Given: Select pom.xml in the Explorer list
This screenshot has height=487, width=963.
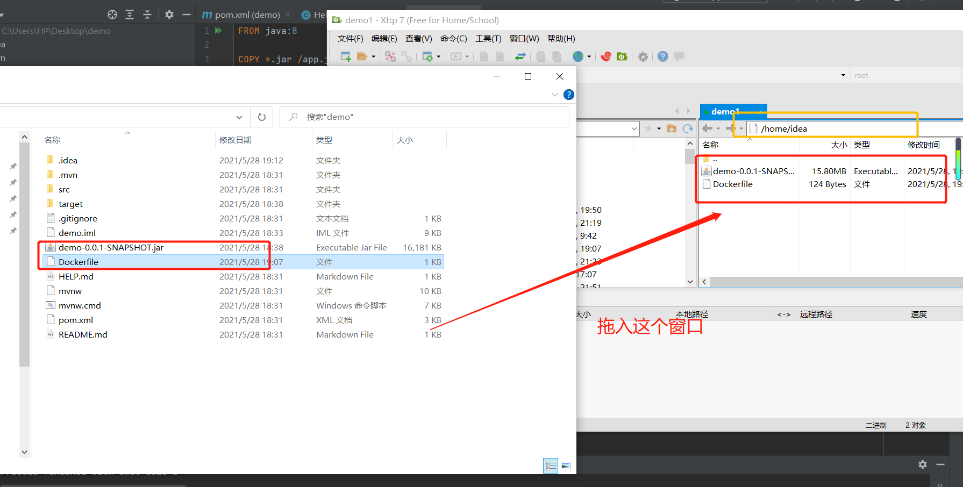Looking at the screenshot, I should tap(75, 320).
